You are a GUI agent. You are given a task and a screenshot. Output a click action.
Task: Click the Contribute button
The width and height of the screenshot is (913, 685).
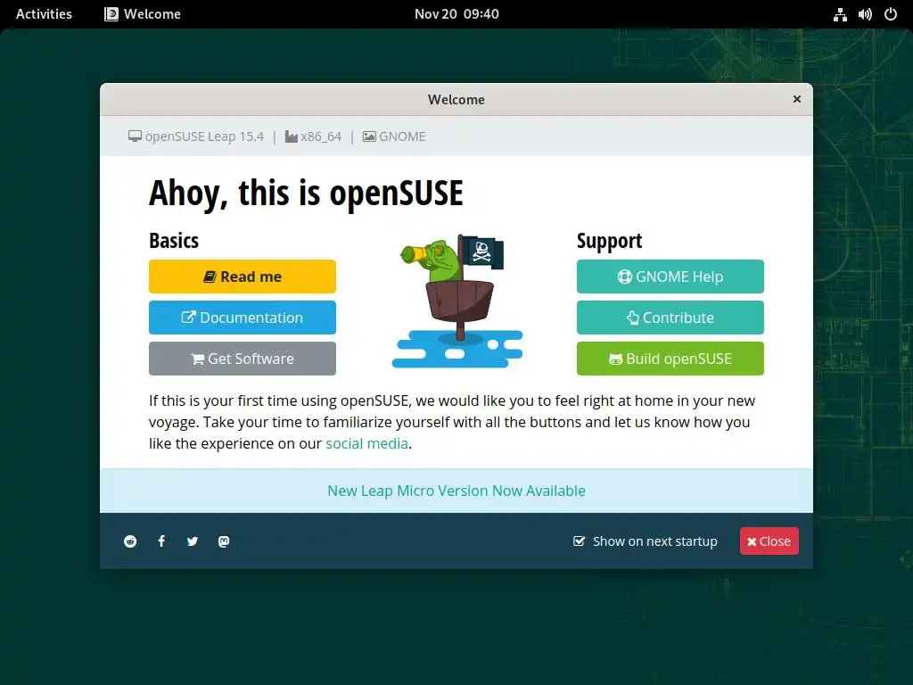[670, 318]
